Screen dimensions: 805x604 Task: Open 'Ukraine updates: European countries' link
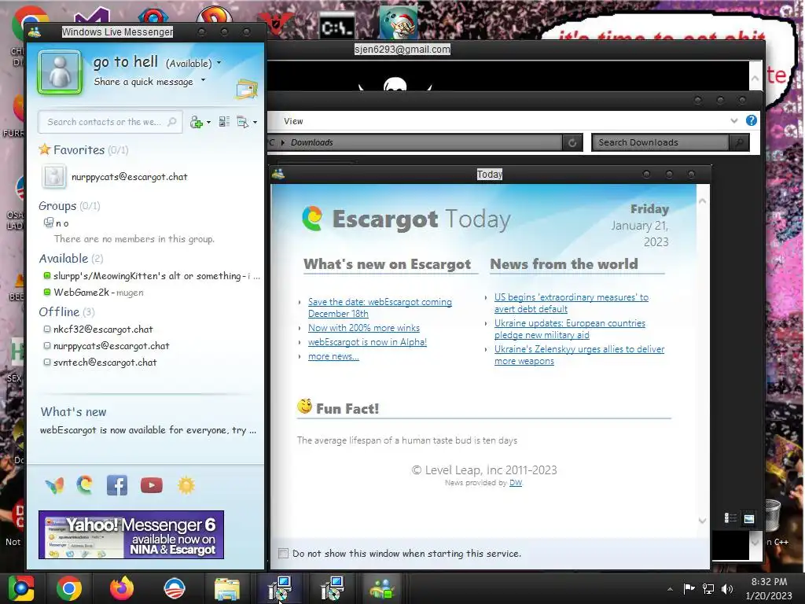570,329
